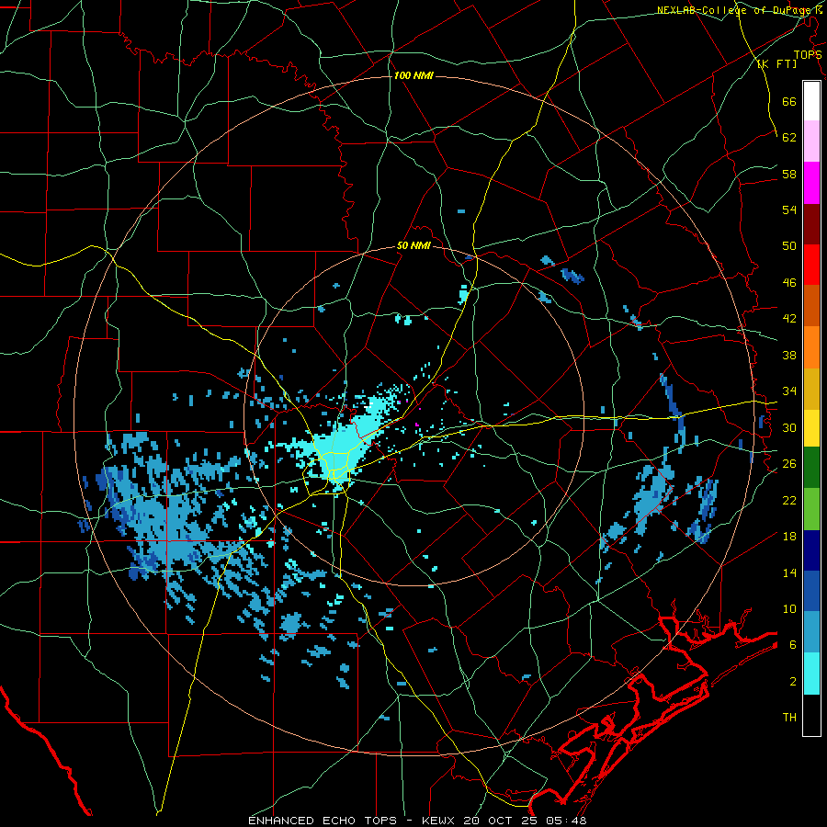This screenshot has height=827, width=827.
Task: Pick the medium blue legend swatch
Action: pyautogui.click(x=811, y=591)
